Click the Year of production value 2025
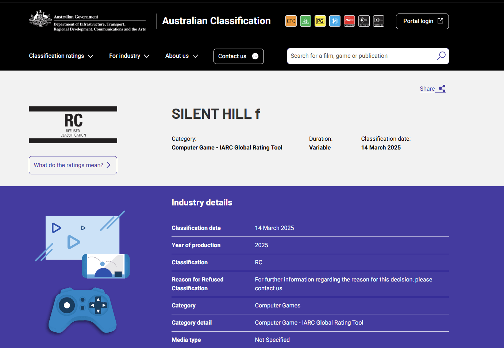The image size is (504, 348). pyautogui.click(x=261, y=245)
